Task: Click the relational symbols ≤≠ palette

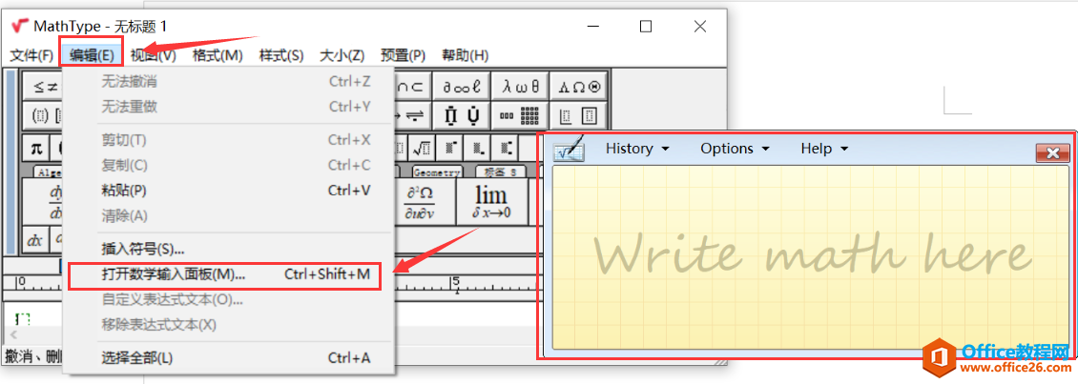Action: point(45,87)
